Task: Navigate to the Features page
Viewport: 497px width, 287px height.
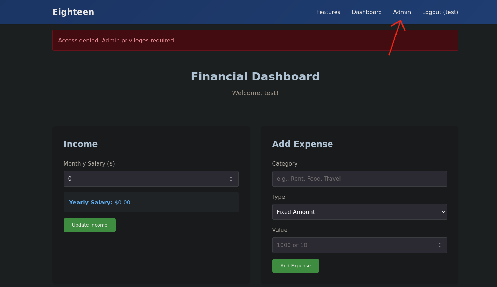Action: (x=328, y=12)
